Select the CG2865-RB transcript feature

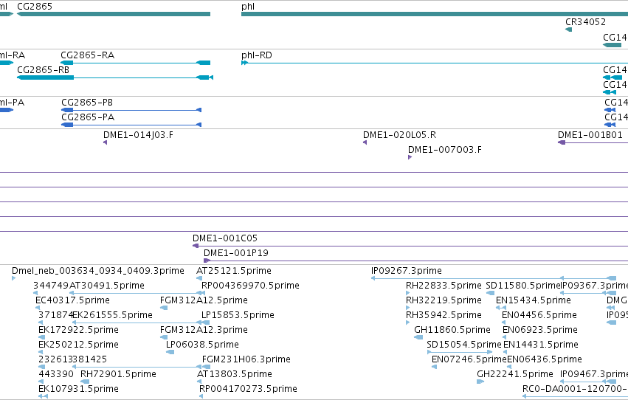tap(115, 77)
